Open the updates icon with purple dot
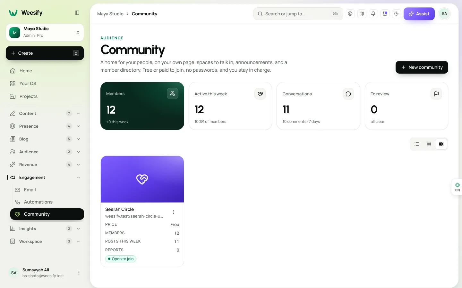 coord(385,14)
